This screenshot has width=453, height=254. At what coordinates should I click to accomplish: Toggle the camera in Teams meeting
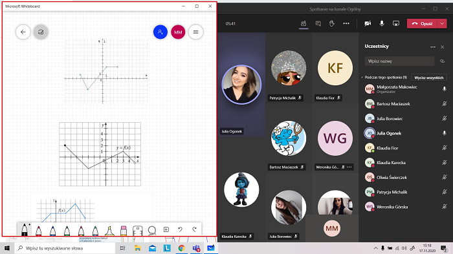368,24
